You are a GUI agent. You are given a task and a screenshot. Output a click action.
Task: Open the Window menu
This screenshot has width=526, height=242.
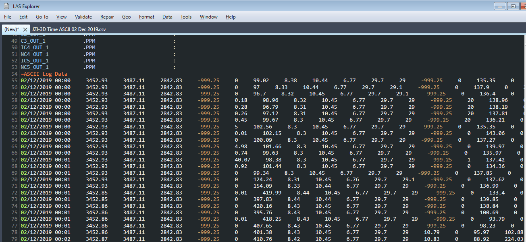pyautogui.click(x=208, y=17)
